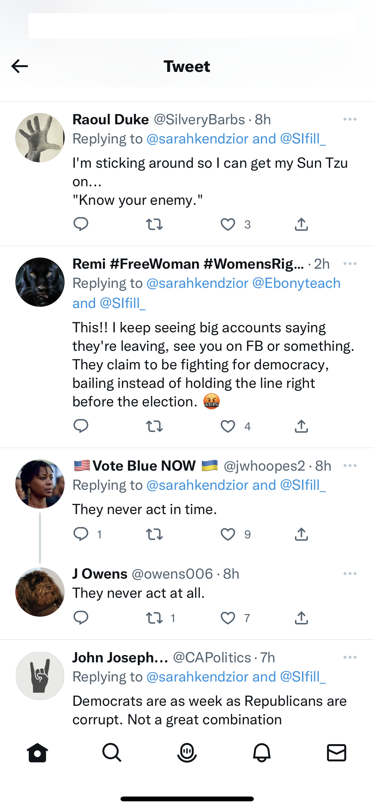
Task: Go back using the arrow icon
Action: [19, 66]
